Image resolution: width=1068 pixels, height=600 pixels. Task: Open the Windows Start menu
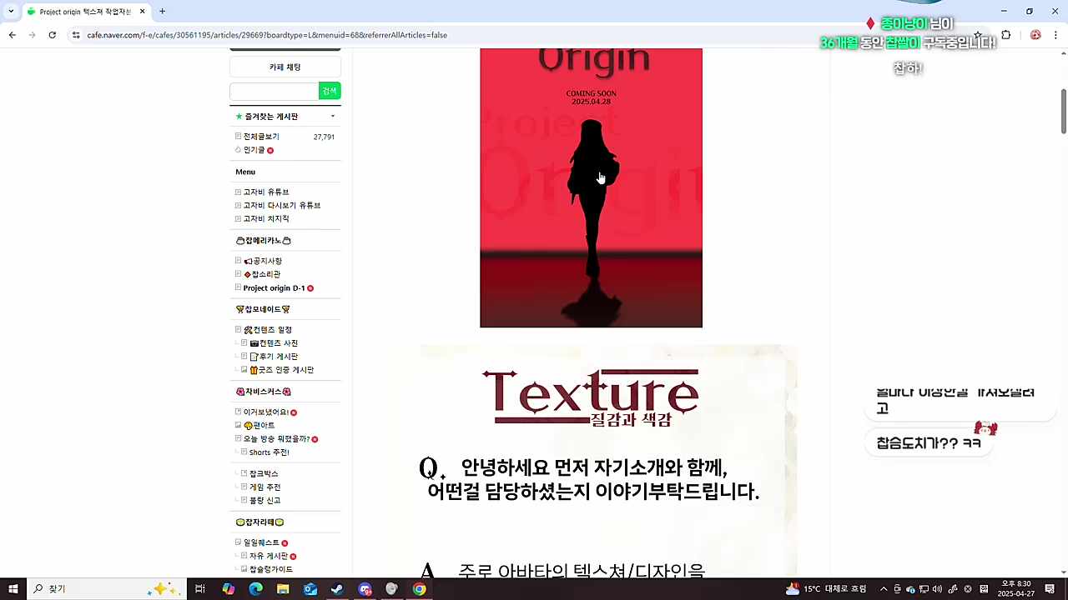[13, 589]
